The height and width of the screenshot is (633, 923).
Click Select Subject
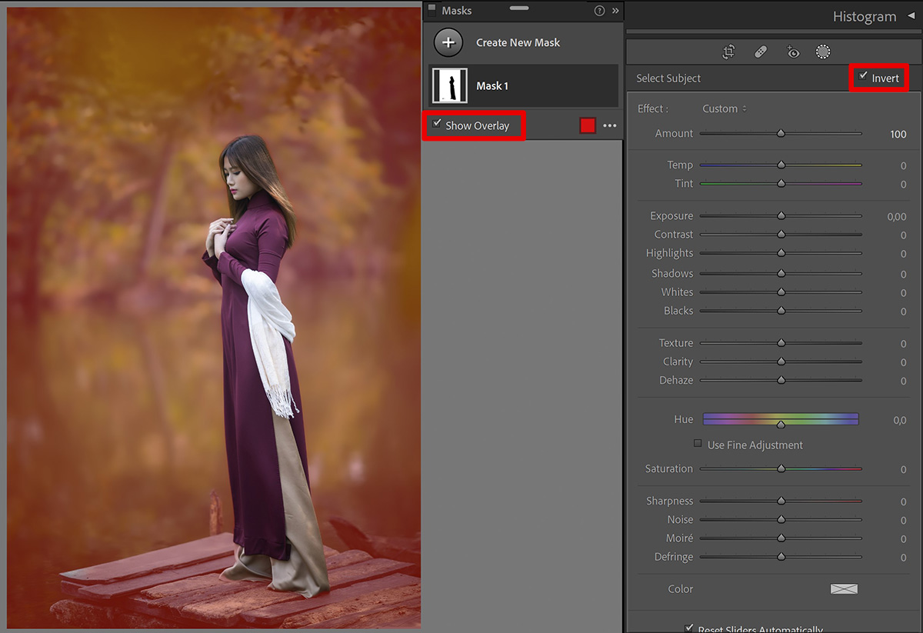668,78
